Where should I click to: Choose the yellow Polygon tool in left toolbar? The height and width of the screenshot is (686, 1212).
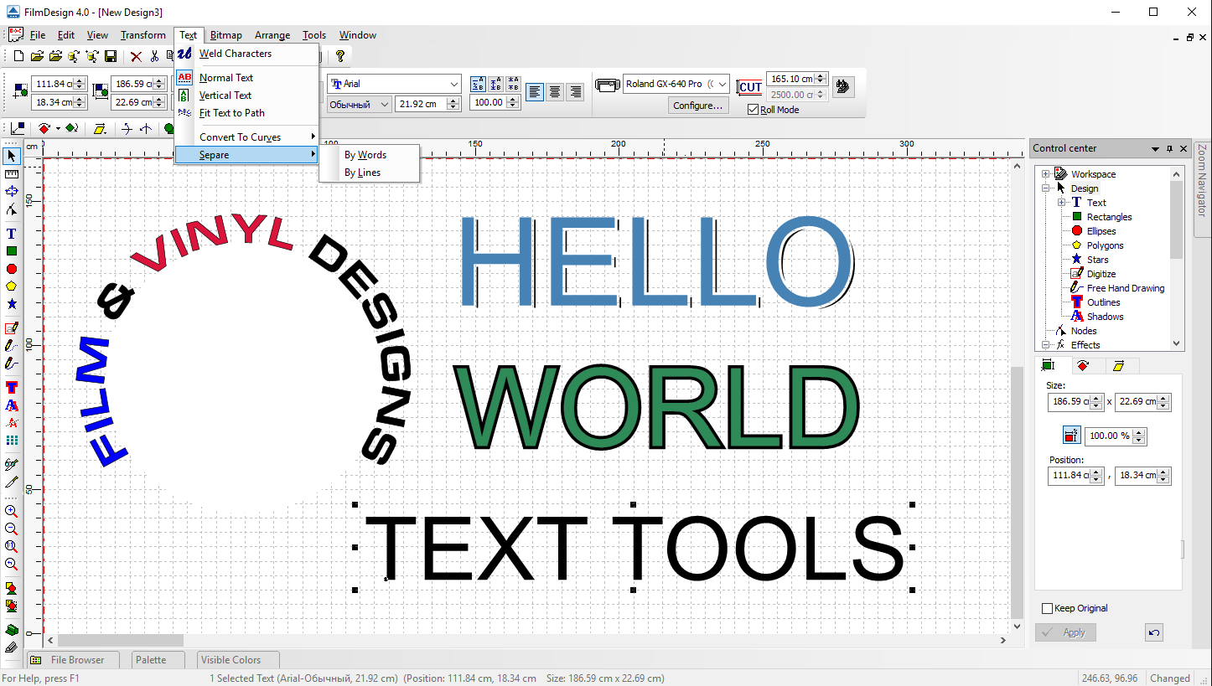(x=12, y=286)
